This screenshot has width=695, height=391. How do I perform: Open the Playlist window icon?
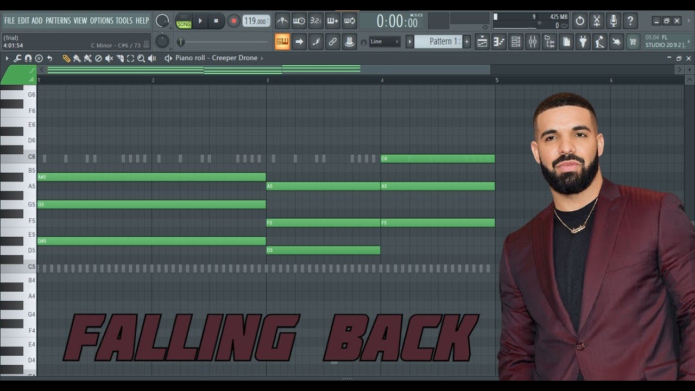pyautogui.click(x=482, y=41)
